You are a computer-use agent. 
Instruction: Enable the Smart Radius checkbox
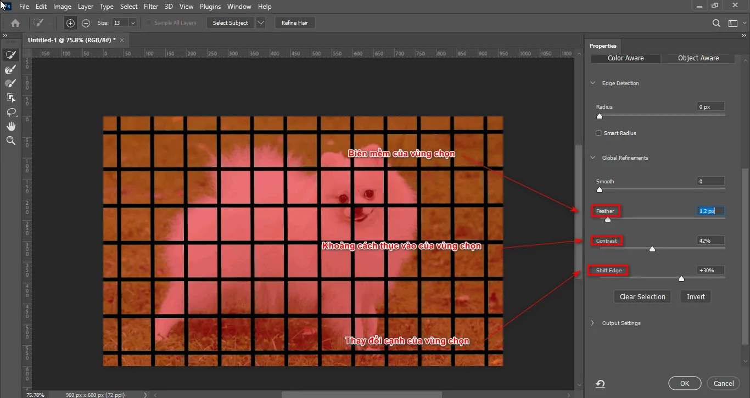tap(598, 133)
